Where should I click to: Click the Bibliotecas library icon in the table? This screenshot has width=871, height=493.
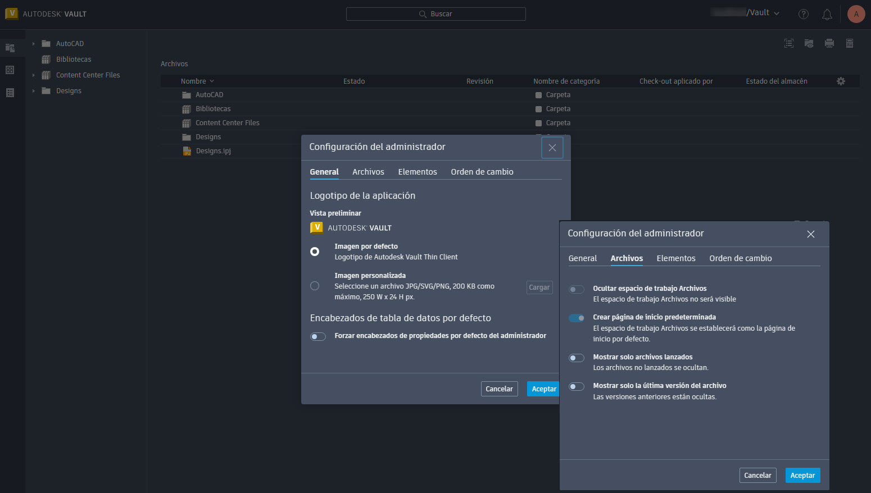click(x=187, y=109)
